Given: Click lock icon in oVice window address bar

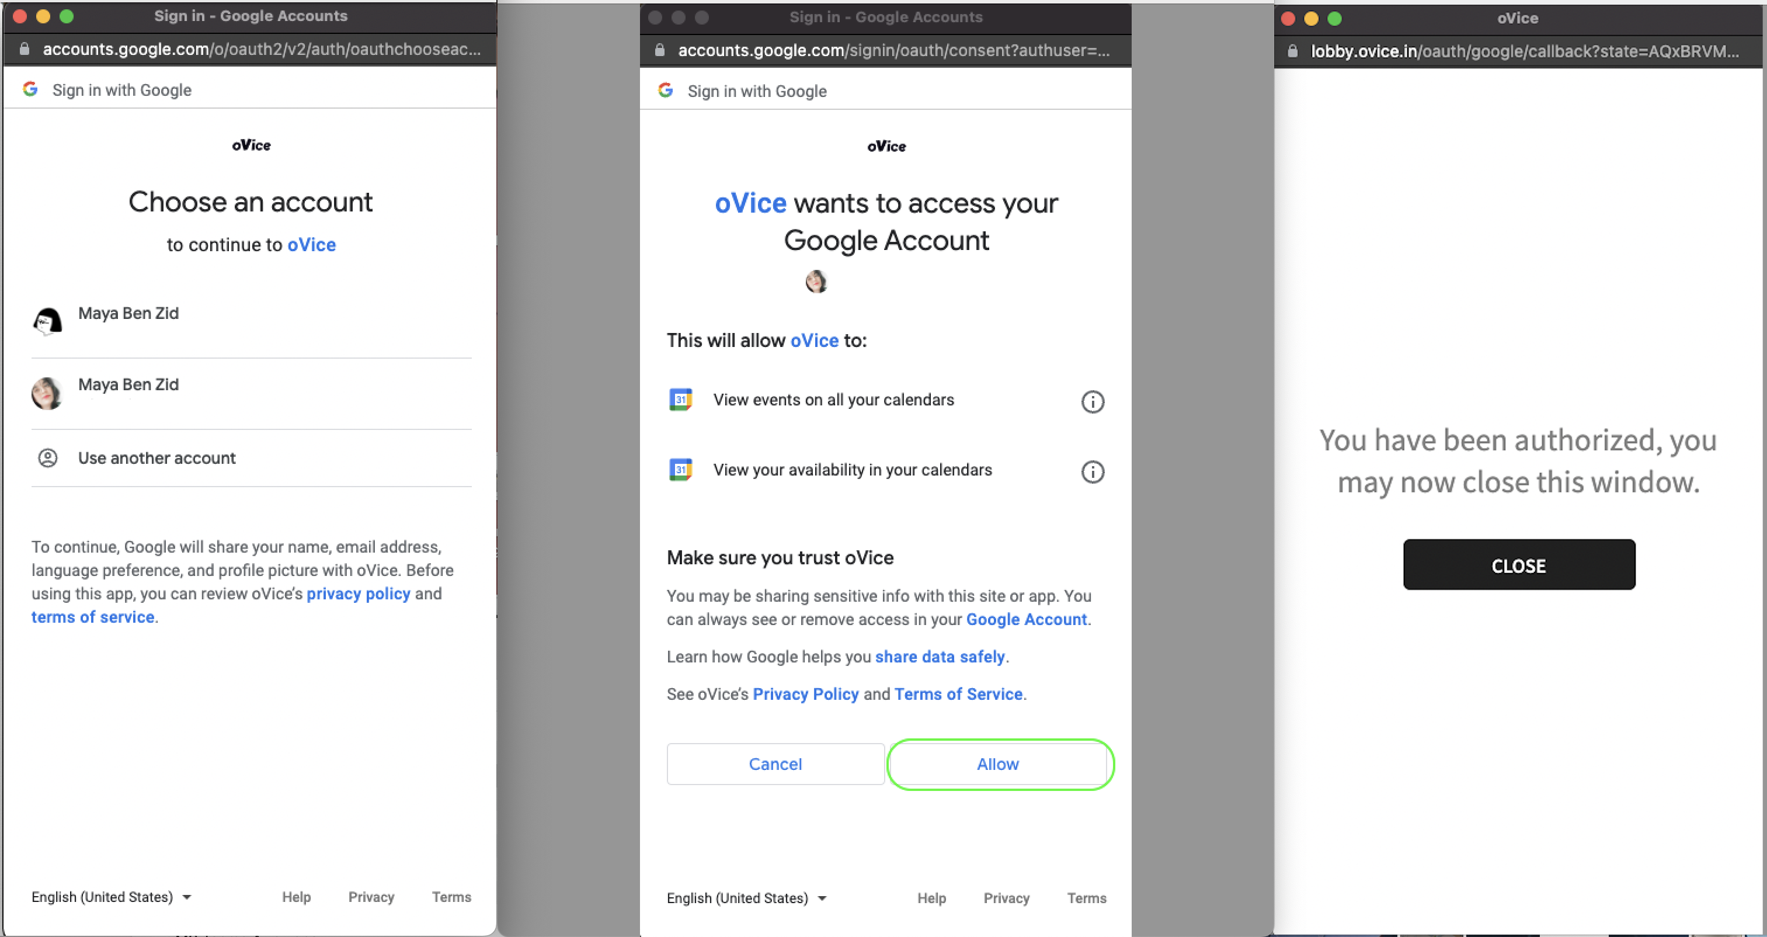Looking at the screenshot, I should (1293, 51).
